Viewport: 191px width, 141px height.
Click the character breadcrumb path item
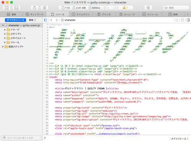68,20
